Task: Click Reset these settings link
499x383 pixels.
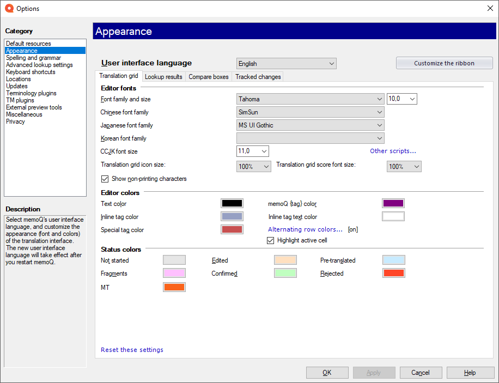Action: [x=132, y=350]
